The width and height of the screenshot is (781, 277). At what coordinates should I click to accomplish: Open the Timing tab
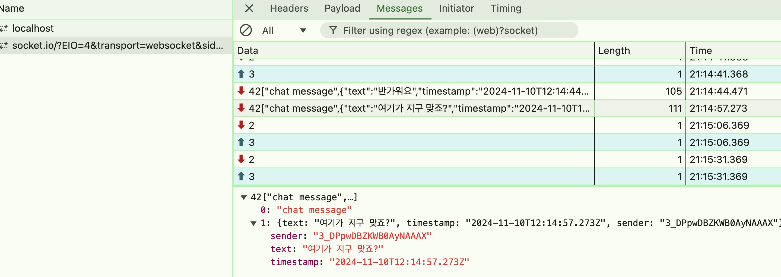[x=506, y=8]
